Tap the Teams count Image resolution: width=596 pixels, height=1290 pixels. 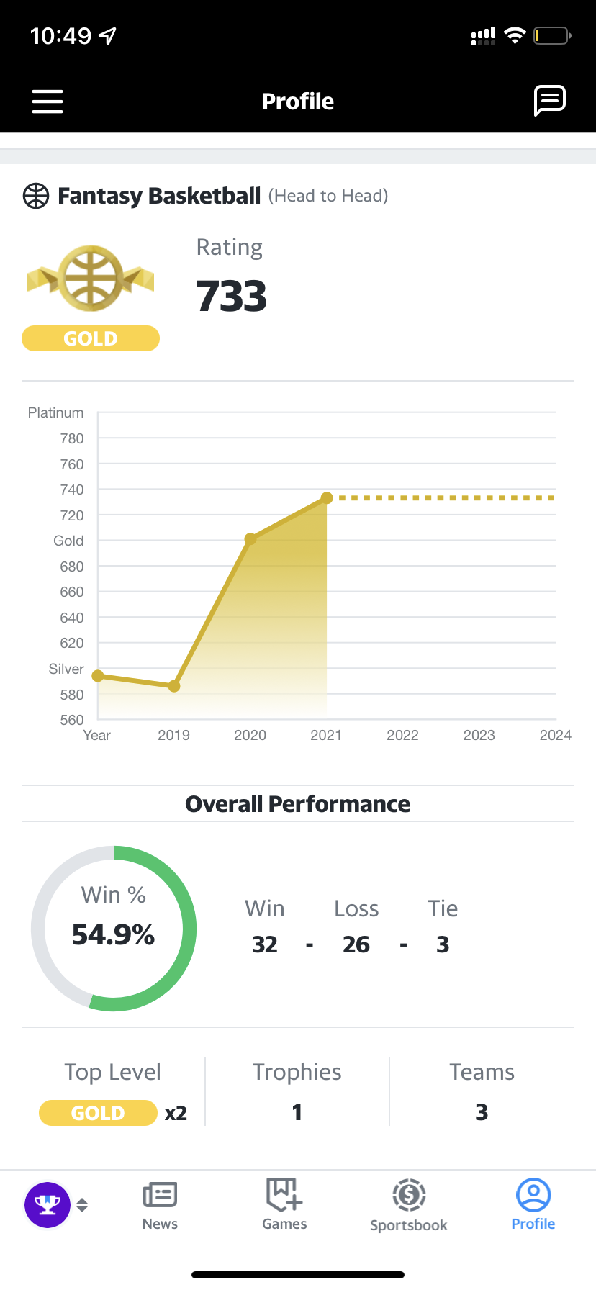(482, 1112)
